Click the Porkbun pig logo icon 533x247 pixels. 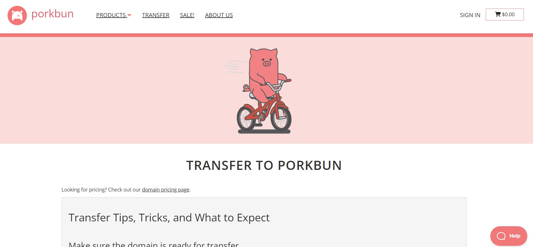17,15
